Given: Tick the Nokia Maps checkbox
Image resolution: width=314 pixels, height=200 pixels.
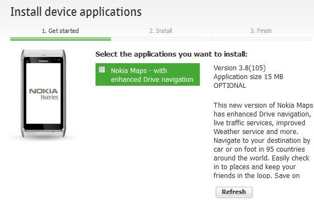Looking at the screenshot, I should (102, 70).
